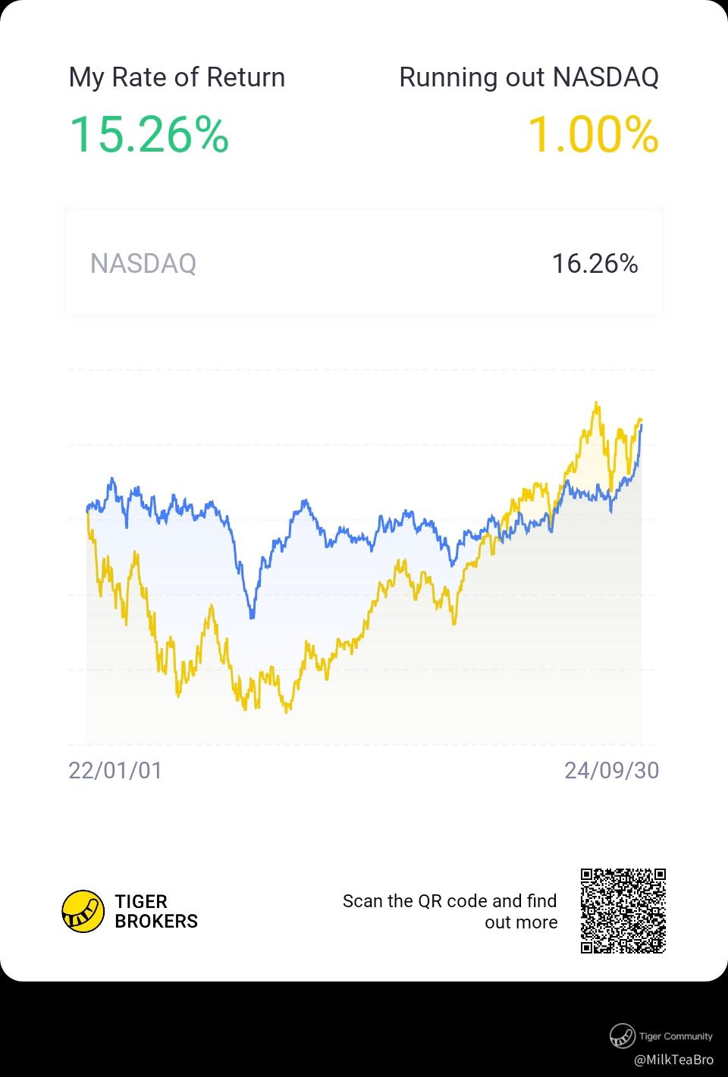
Task: Click the 1.00% Running out NASDAQ value
Action: click(x=592, y=134)
